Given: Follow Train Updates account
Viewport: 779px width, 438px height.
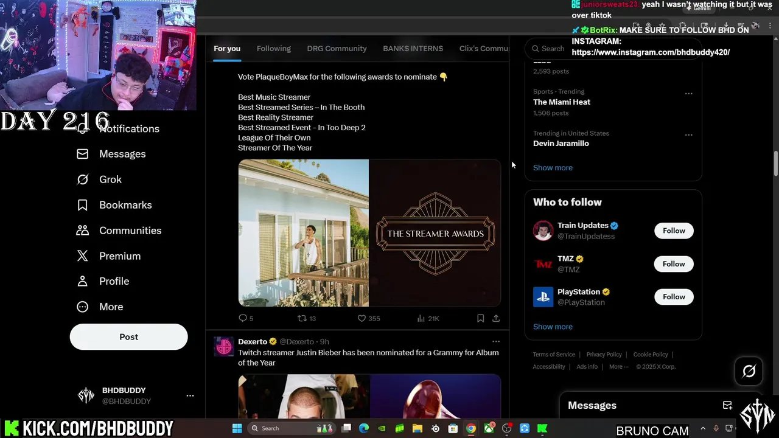Looking at the screenshot, I should 674,231.
